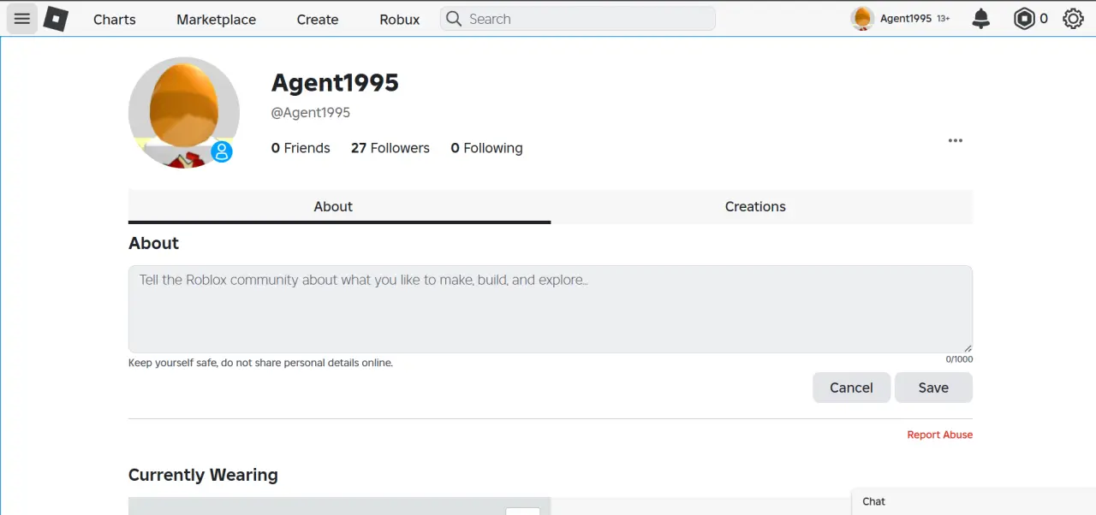Click the large profile avatar picture
Image resolution: width=1096 pixels, height=515 pixels.
point(184,113)
